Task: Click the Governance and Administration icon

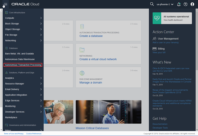Action: point(6,125)
